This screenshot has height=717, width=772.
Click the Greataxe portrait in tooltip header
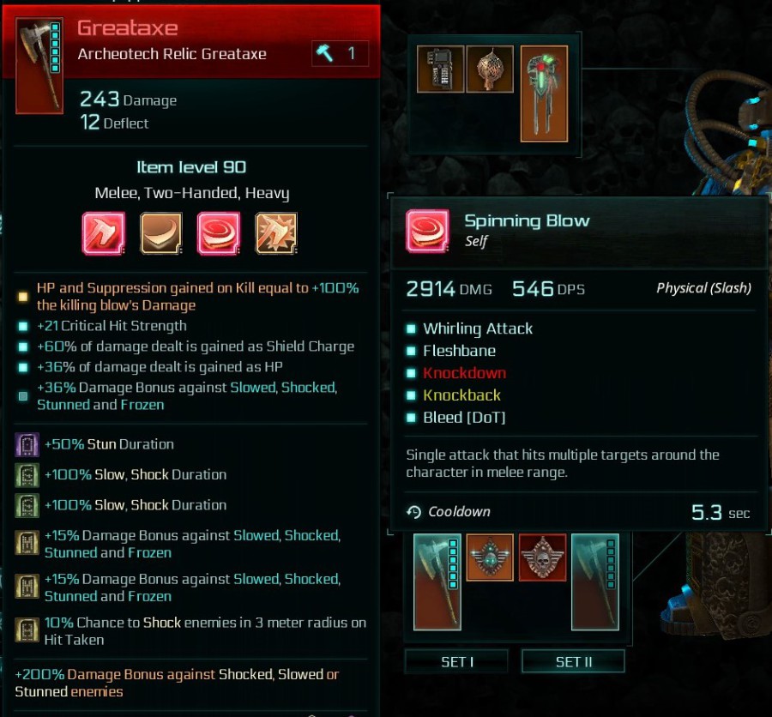[39, 66]
